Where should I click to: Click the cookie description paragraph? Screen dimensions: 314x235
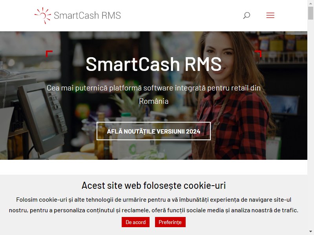click(x=153, y=205)
